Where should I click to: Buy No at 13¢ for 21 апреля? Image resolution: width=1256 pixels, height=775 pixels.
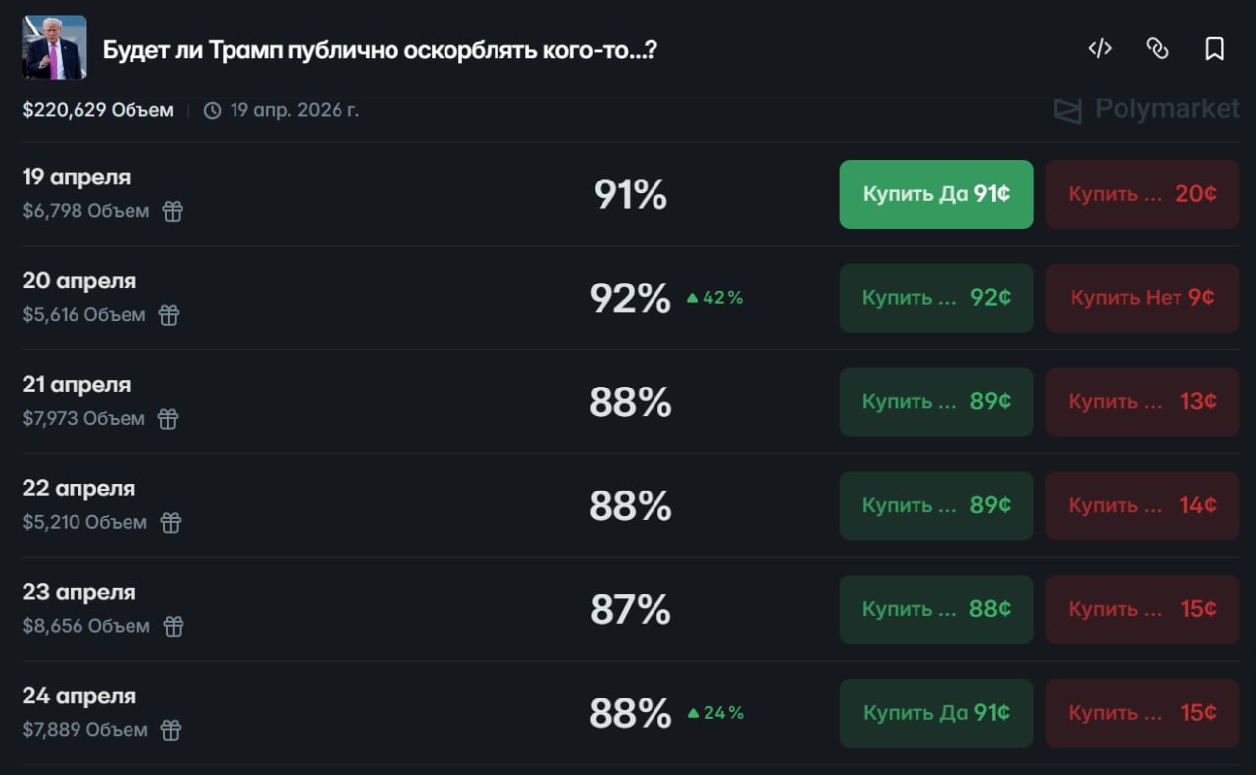pos(1141,402)
